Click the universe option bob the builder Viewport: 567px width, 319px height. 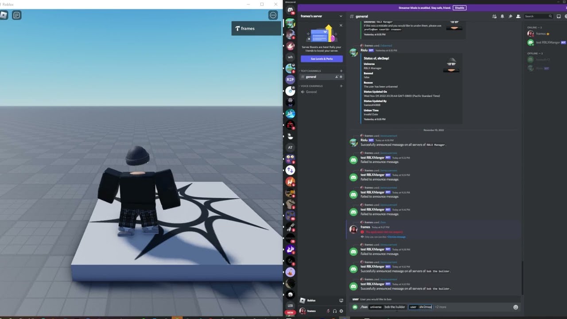388,307
